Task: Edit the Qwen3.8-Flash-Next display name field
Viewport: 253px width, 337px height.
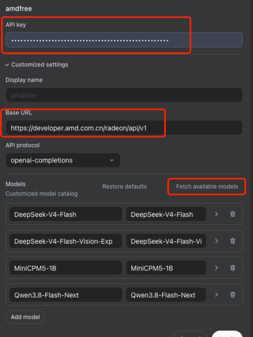Action: point(166,295)
